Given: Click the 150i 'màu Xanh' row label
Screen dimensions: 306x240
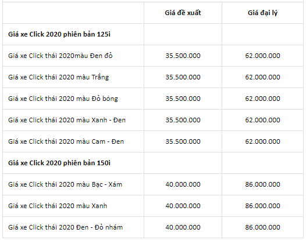Looking at the screenshot, I should [x=58, y=206].
